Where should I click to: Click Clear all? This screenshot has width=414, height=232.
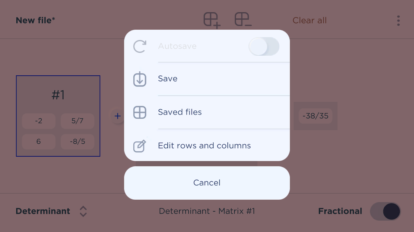coord(309,21)
